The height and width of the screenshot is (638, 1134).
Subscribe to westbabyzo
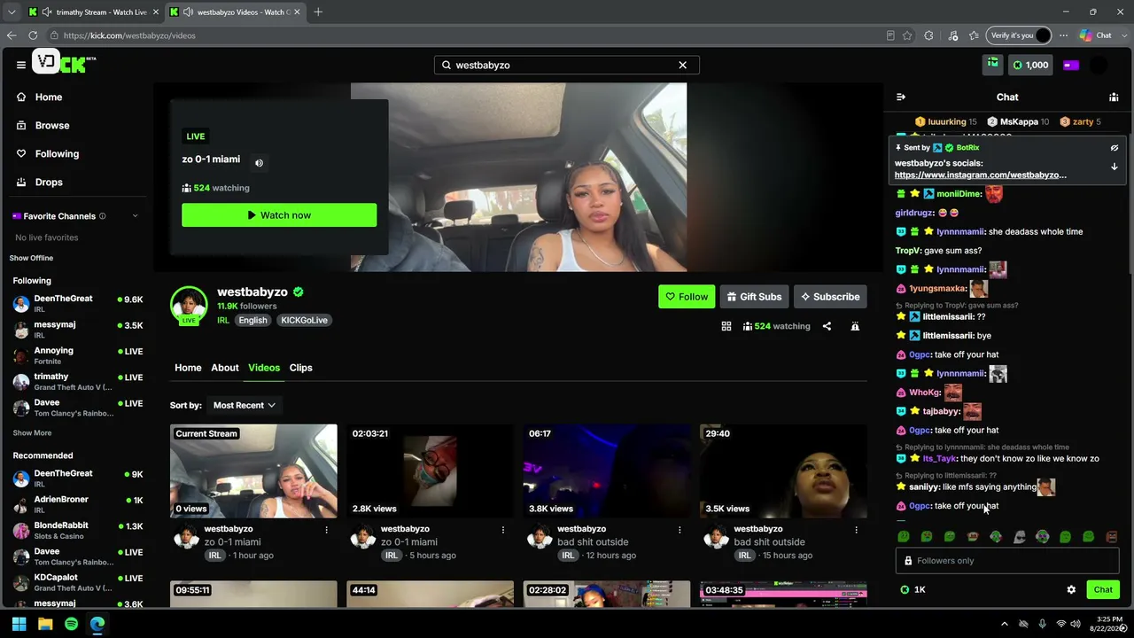coord(830,297)
